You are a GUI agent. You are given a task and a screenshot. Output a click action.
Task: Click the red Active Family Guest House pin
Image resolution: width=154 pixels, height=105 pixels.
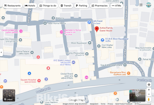(x=97, y=29)
